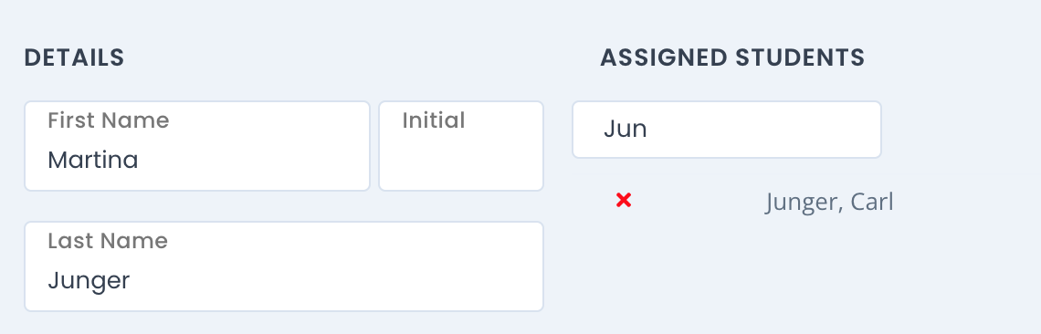Unassign Carl Junger using the cross icon
The image size is (1041, 334).
(624, 200)
